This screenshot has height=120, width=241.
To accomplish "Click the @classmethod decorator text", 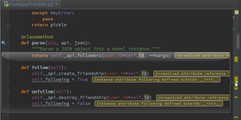I will 37,37.
